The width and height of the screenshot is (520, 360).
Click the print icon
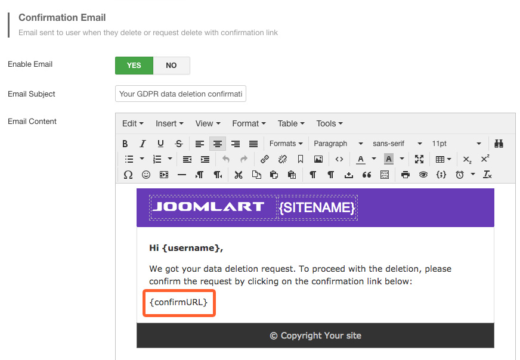[x=406, y=175]
